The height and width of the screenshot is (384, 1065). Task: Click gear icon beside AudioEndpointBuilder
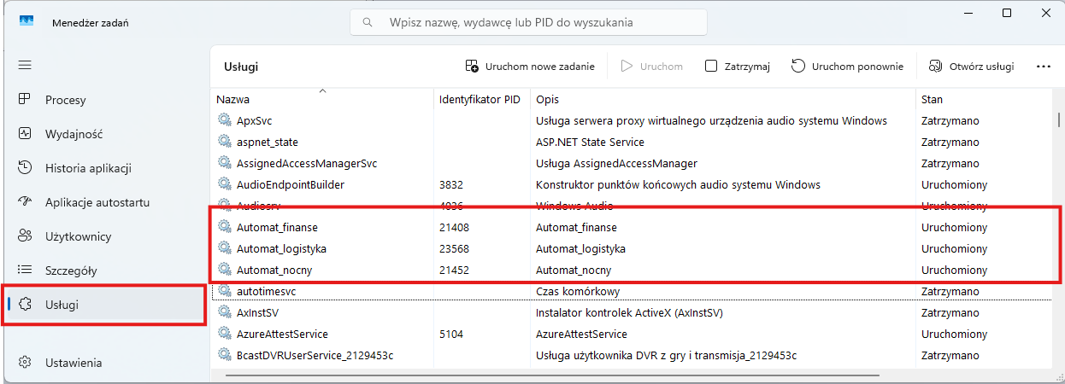[x=225, y=184]
